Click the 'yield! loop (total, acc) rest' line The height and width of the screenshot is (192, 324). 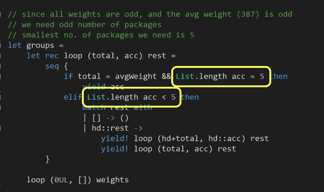(168, 148)
